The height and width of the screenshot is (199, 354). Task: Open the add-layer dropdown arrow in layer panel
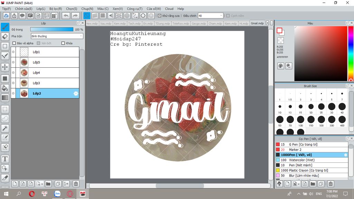tap(42, 184)
